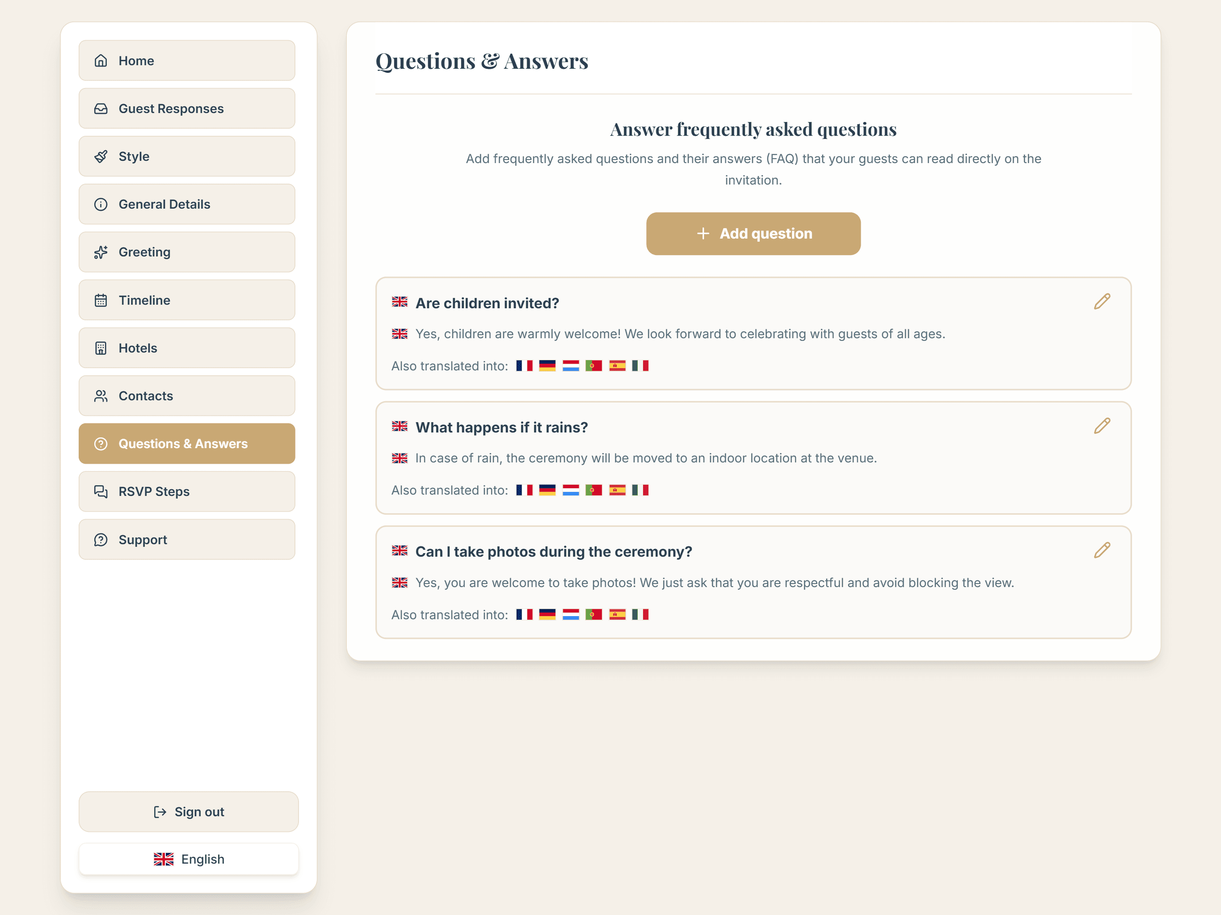The width and height of the screenshot is (1221, 915).
Task: Open the Support page
Action: tap(186, 539)
